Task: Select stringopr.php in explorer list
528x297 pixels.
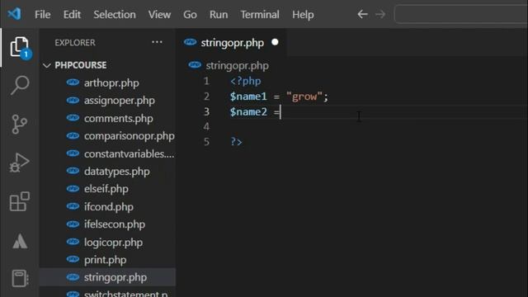Action: coord(108,277)
